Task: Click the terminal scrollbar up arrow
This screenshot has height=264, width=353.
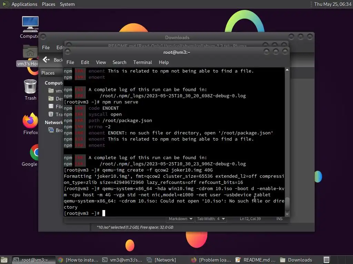Action: [287, 70]
